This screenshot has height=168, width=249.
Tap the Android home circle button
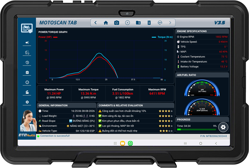[201, 144]
